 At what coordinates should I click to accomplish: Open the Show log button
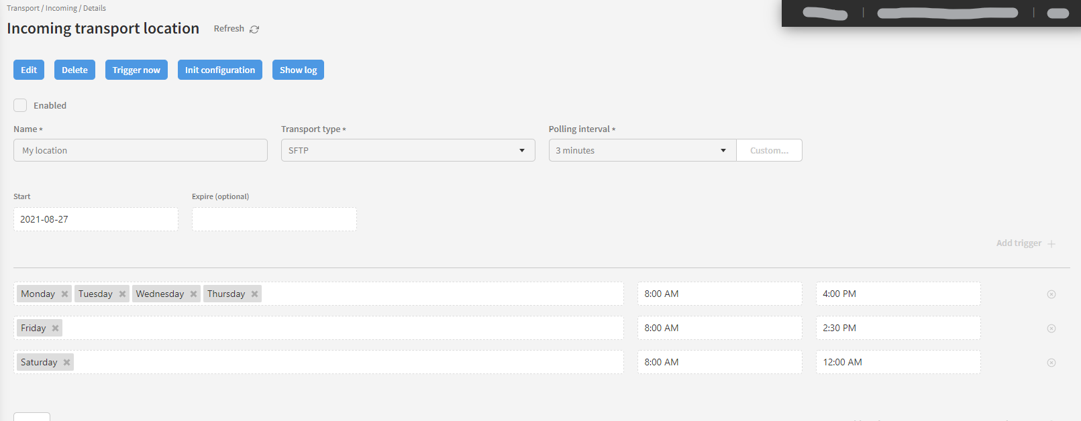[x=298, y=70]
